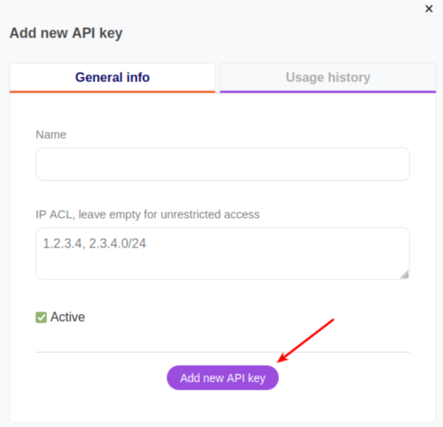Uncheck the Active checkbox
The width and height of the screenshot is (443, 427).
[41, 317]
